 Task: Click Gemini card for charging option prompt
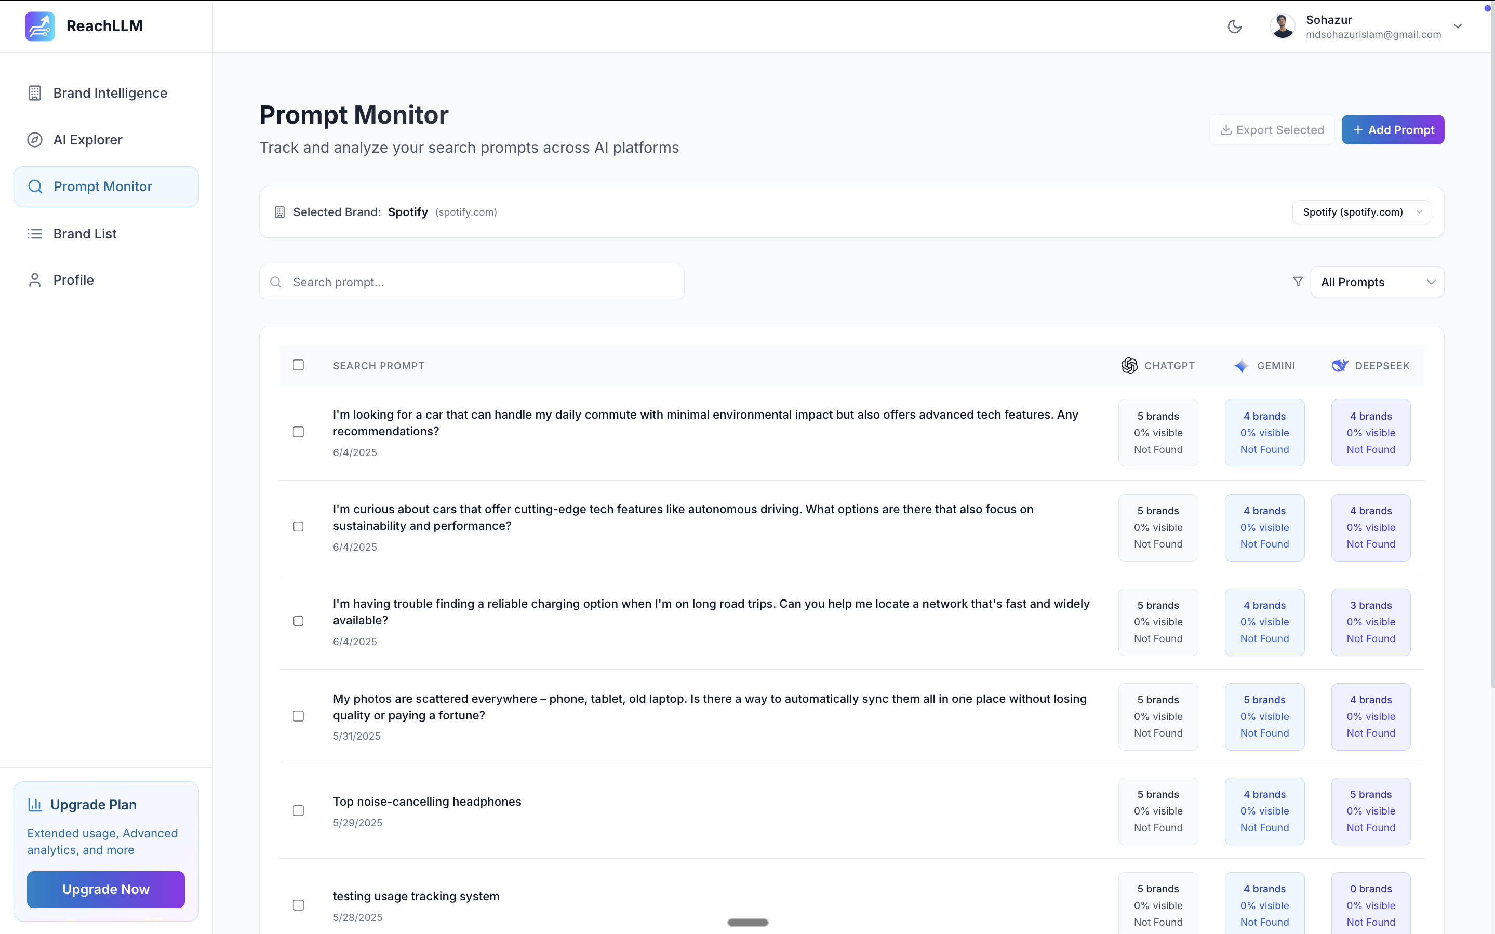[1265, 622]
